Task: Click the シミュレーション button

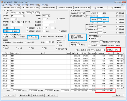Action: click(x=9, y=95)
